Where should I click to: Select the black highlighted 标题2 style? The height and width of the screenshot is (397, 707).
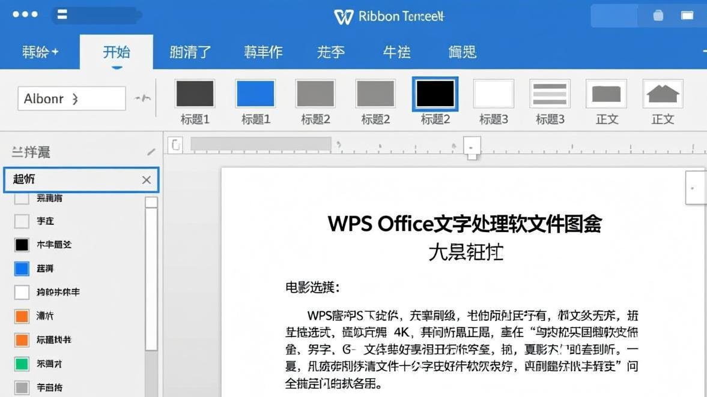pyautogui.click(x=435, y=94)
